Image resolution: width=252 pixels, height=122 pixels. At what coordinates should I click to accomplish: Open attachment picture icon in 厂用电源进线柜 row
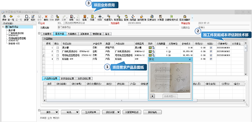[150, 51]
